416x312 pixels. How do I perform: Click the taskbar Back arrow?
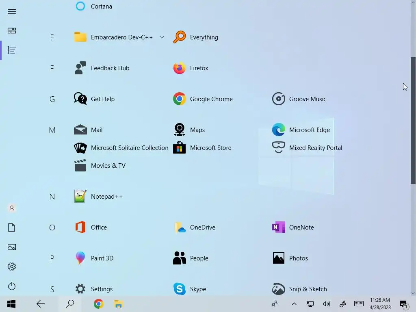point(41,304)
